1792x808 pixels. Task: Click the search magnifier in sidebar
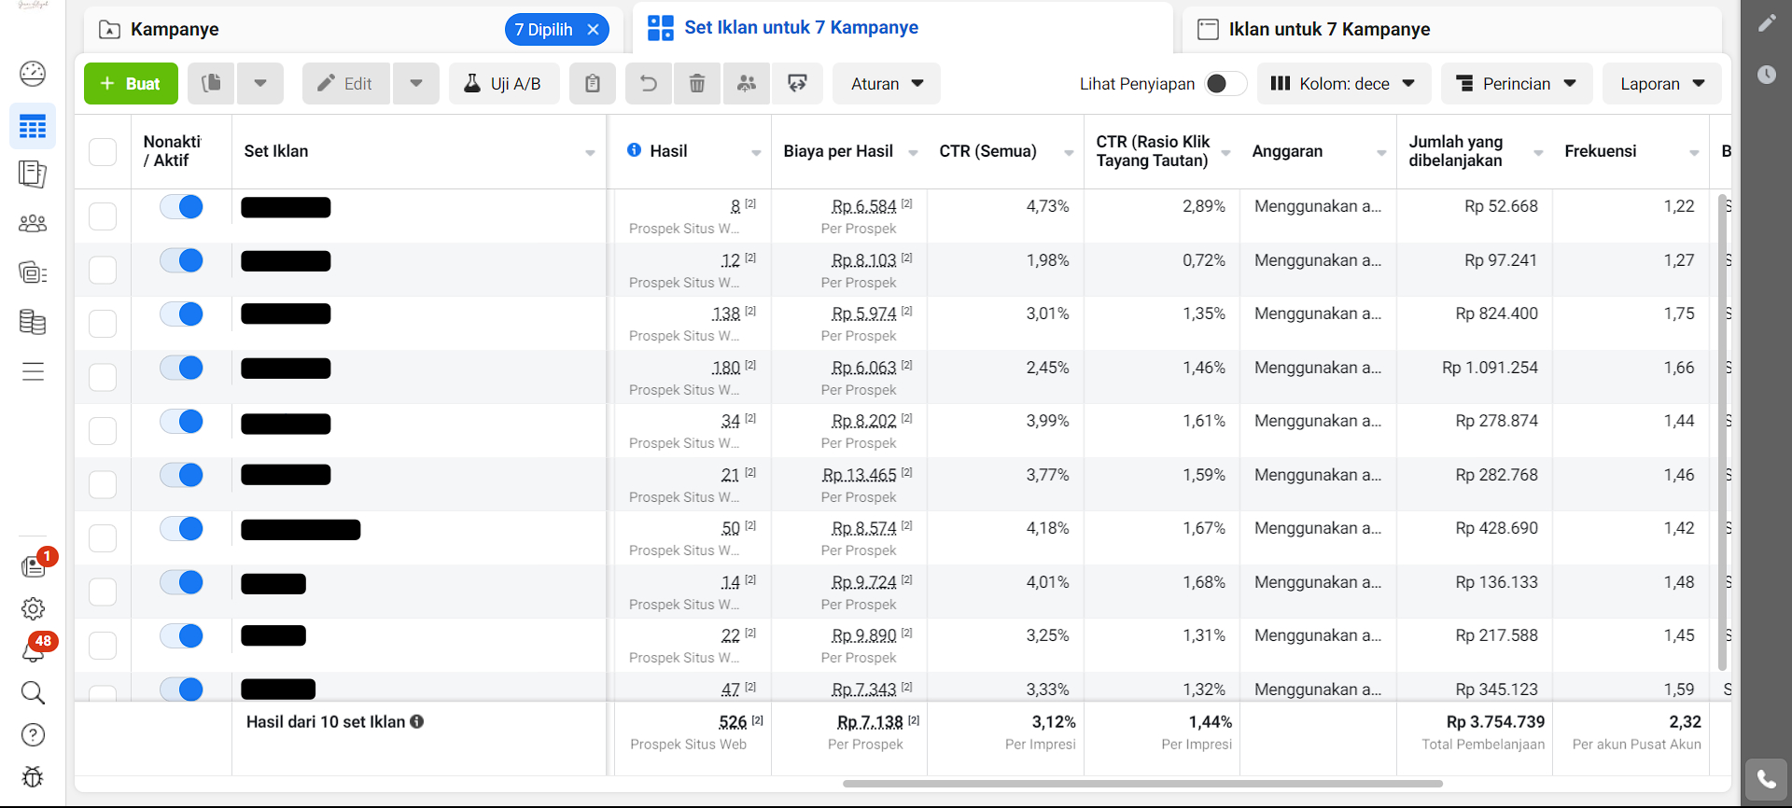[x=33, y=692]
